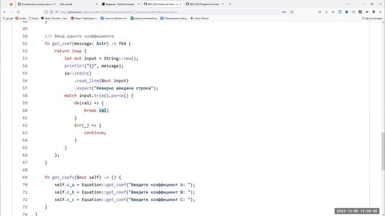
Task: Close the active GitHub main.rs tab
Action: point(180,4)
